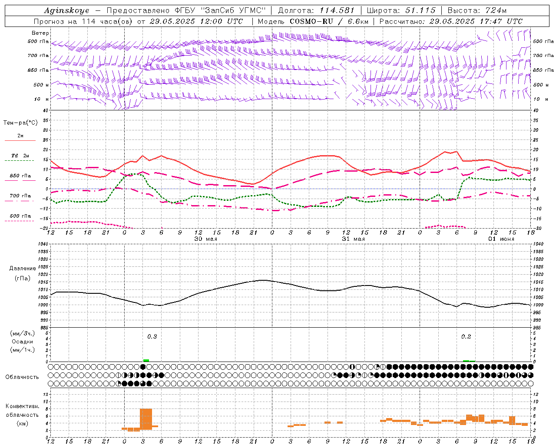The width and height of the screenshot is (556, 445).
Task: Click the "Рассчитано: 29.05.2025 17:47 UTC" timestamp
Action: pyautogui.click(x=451, y=21)
